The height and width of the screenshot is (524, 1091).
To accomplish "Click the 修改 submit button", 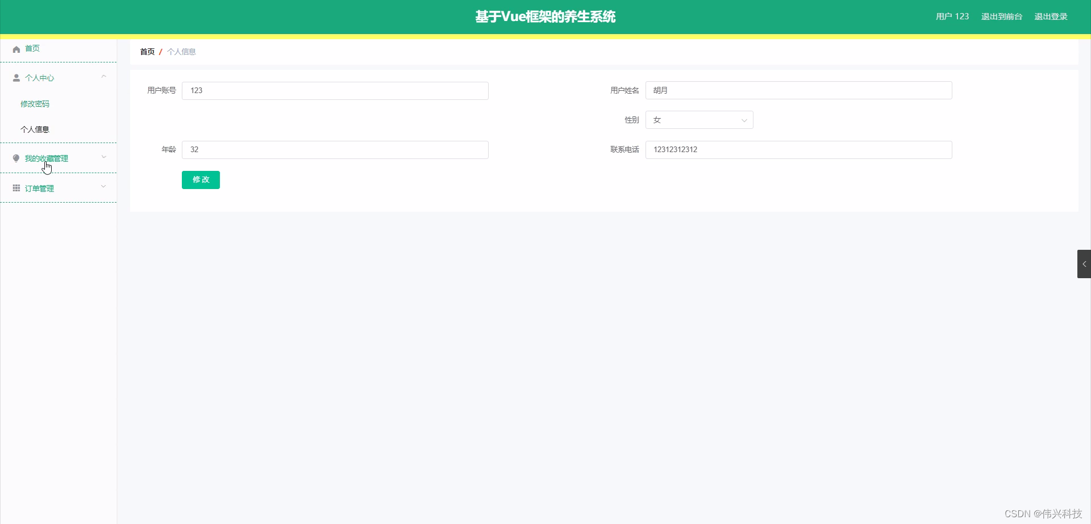I will click(201, 179).
